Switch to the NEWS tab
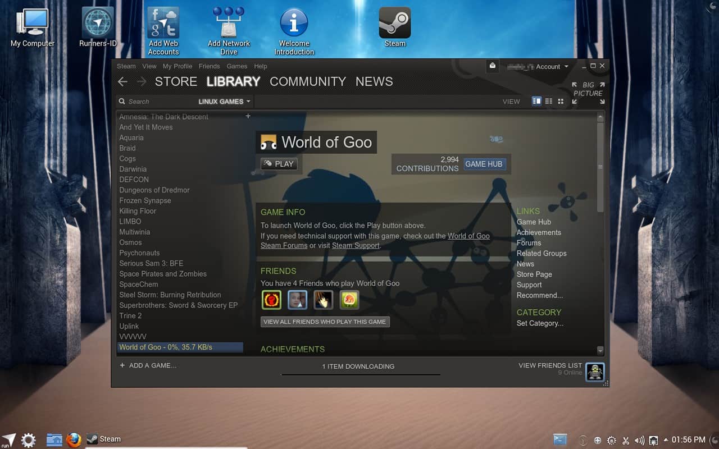This screenshot has width=719, height=449. (x=374, y=82)
